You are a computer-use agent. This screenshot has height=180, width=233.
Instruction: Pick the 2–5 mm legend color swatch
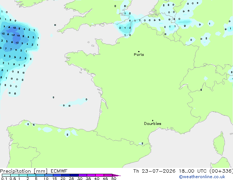pyautogui.click(x=32, y=175)
